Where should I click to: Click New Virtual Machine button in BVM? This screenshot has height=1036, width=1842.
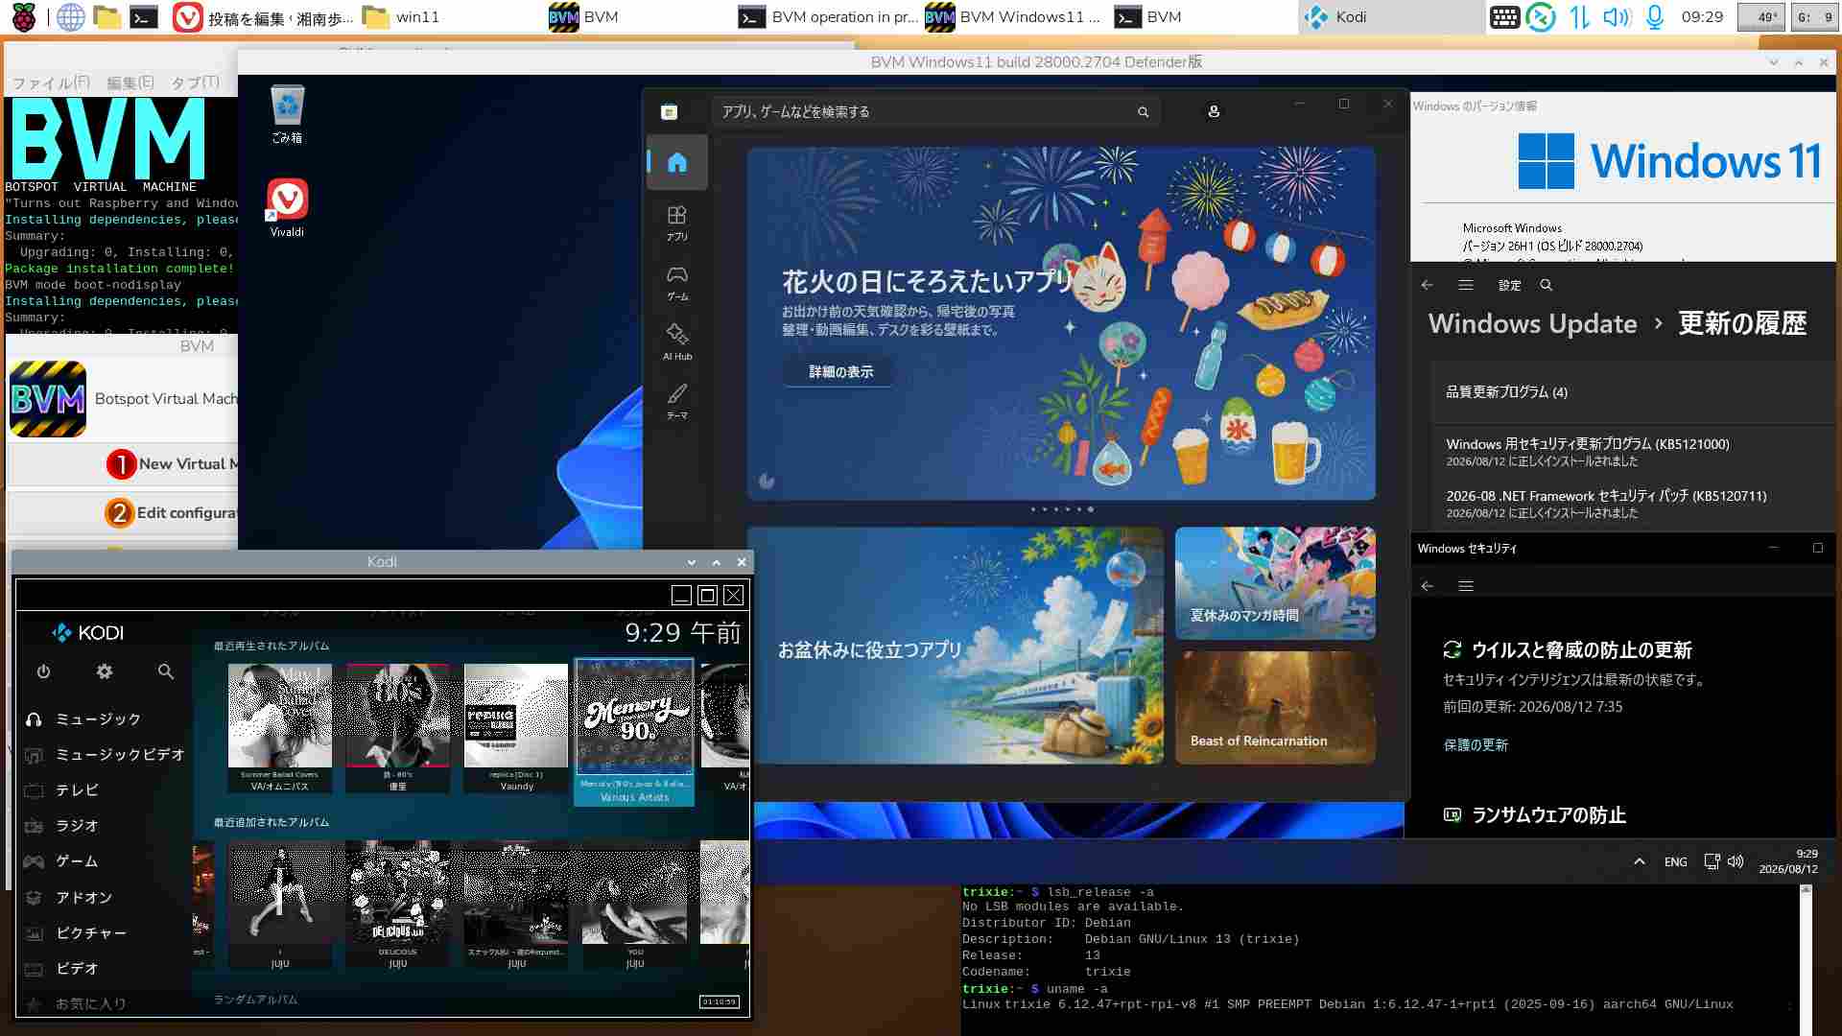click(123, 464)
